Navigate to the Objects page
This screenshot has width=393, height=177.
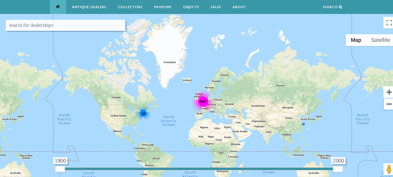coord(191,7)
